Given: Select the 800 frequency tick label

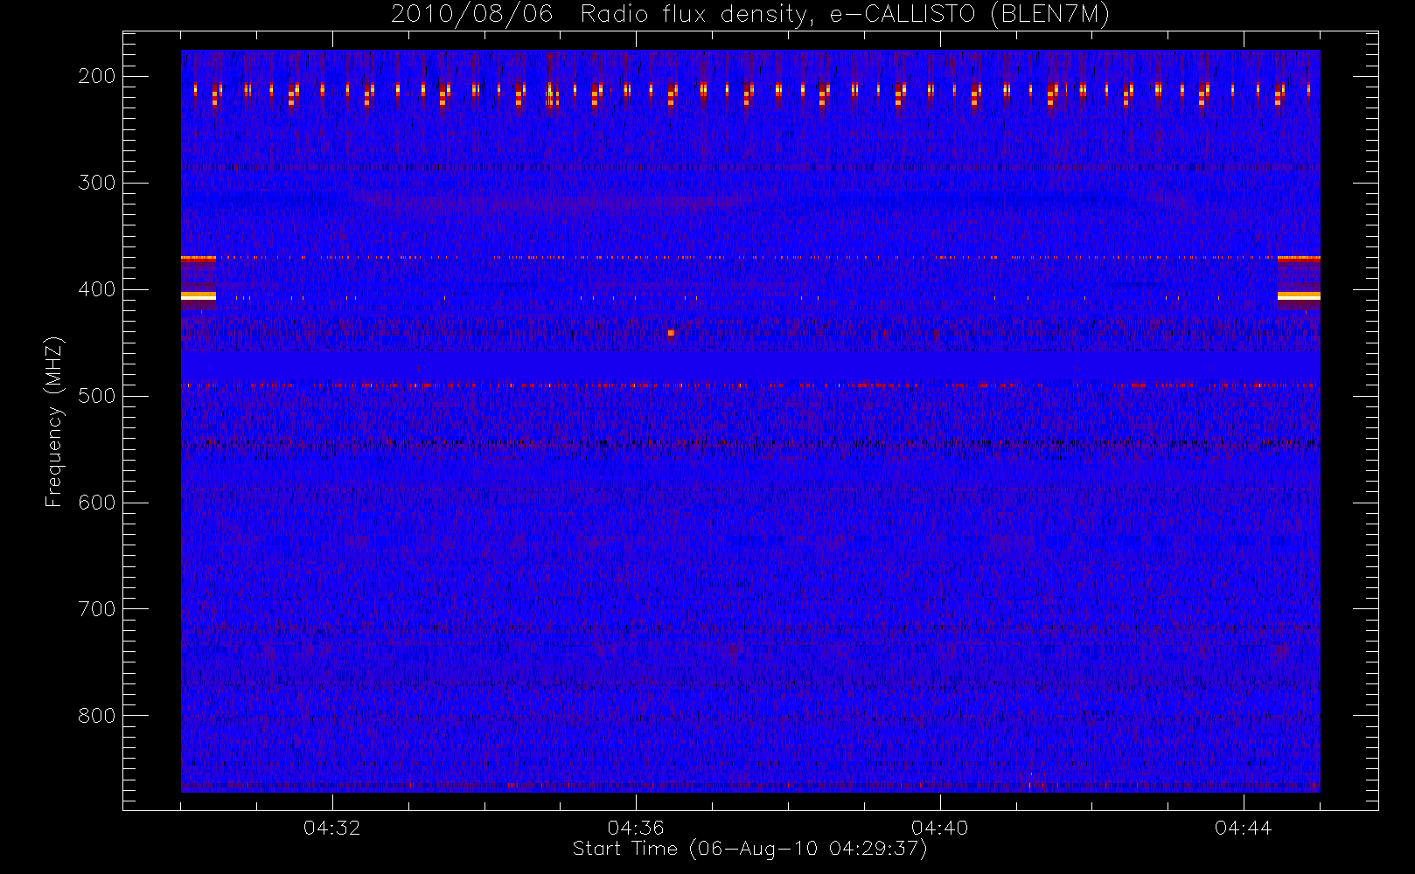Looking at the screenshot, I should point(97,716).
